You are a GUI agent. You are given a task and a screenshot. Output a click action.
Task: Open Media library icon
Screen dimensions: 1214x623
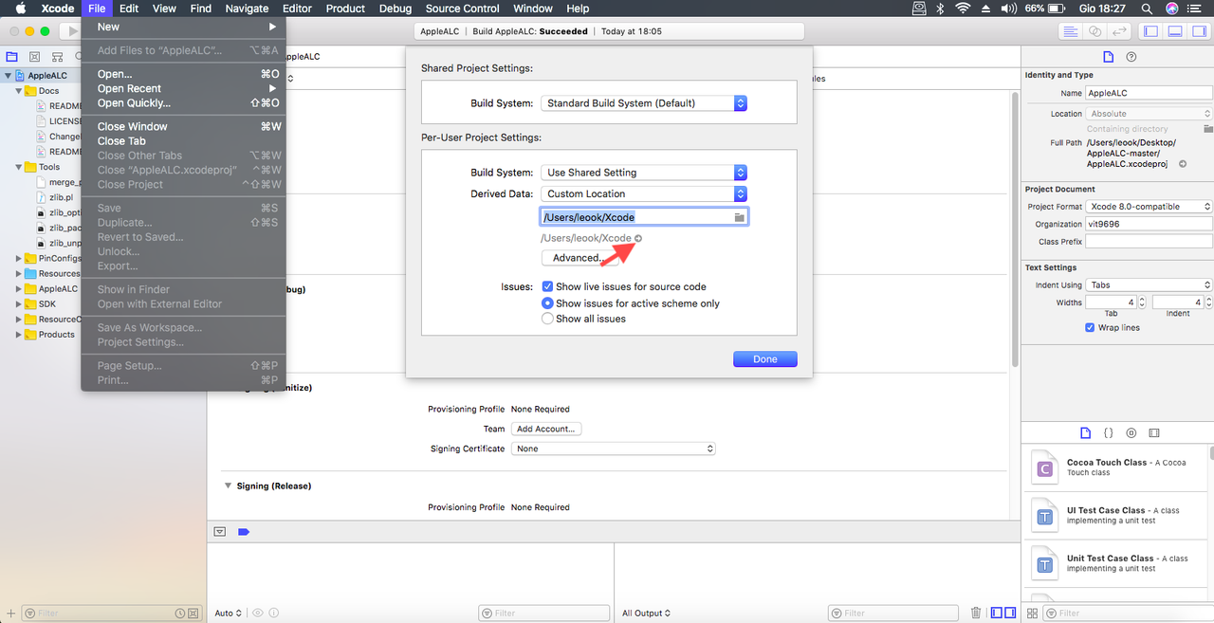click(x=1153, y=432)
